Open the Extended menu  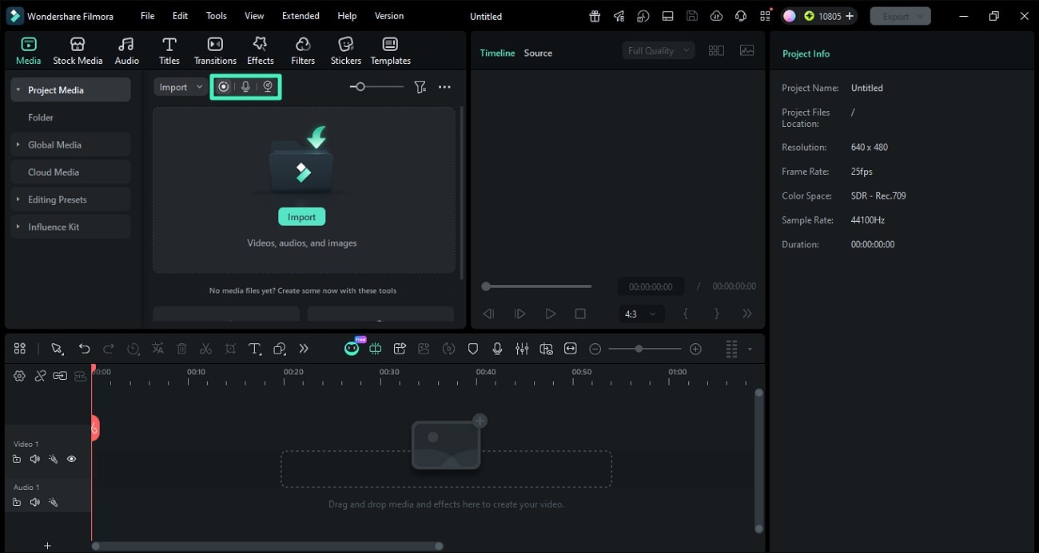pyautogui.click(x=301, y=16)
